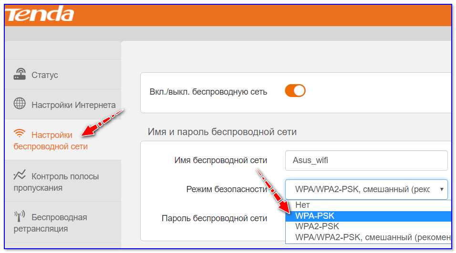Choose the WPA2-PSK option
456x253 pixels.
point(368,226)
